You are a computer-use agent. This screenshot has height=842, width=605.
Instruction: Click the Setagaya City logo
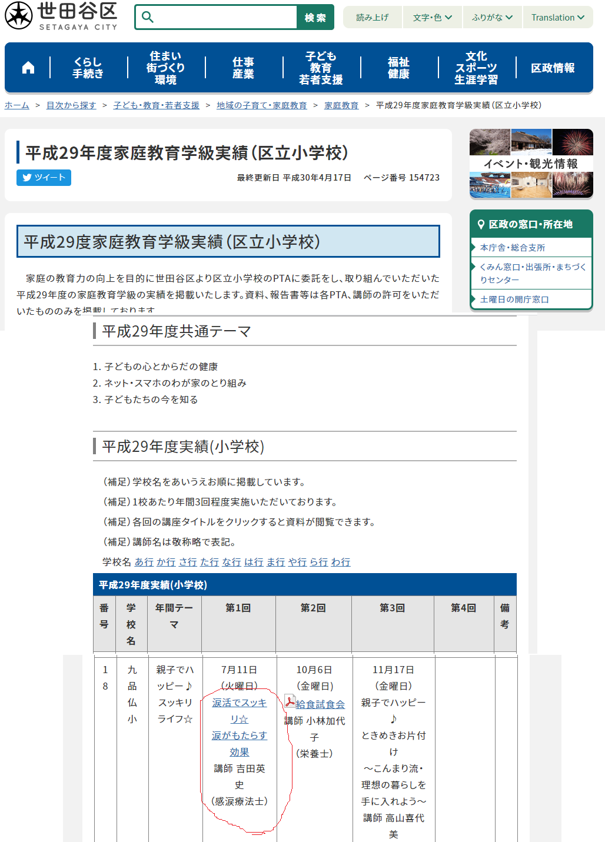click(61, 16)
